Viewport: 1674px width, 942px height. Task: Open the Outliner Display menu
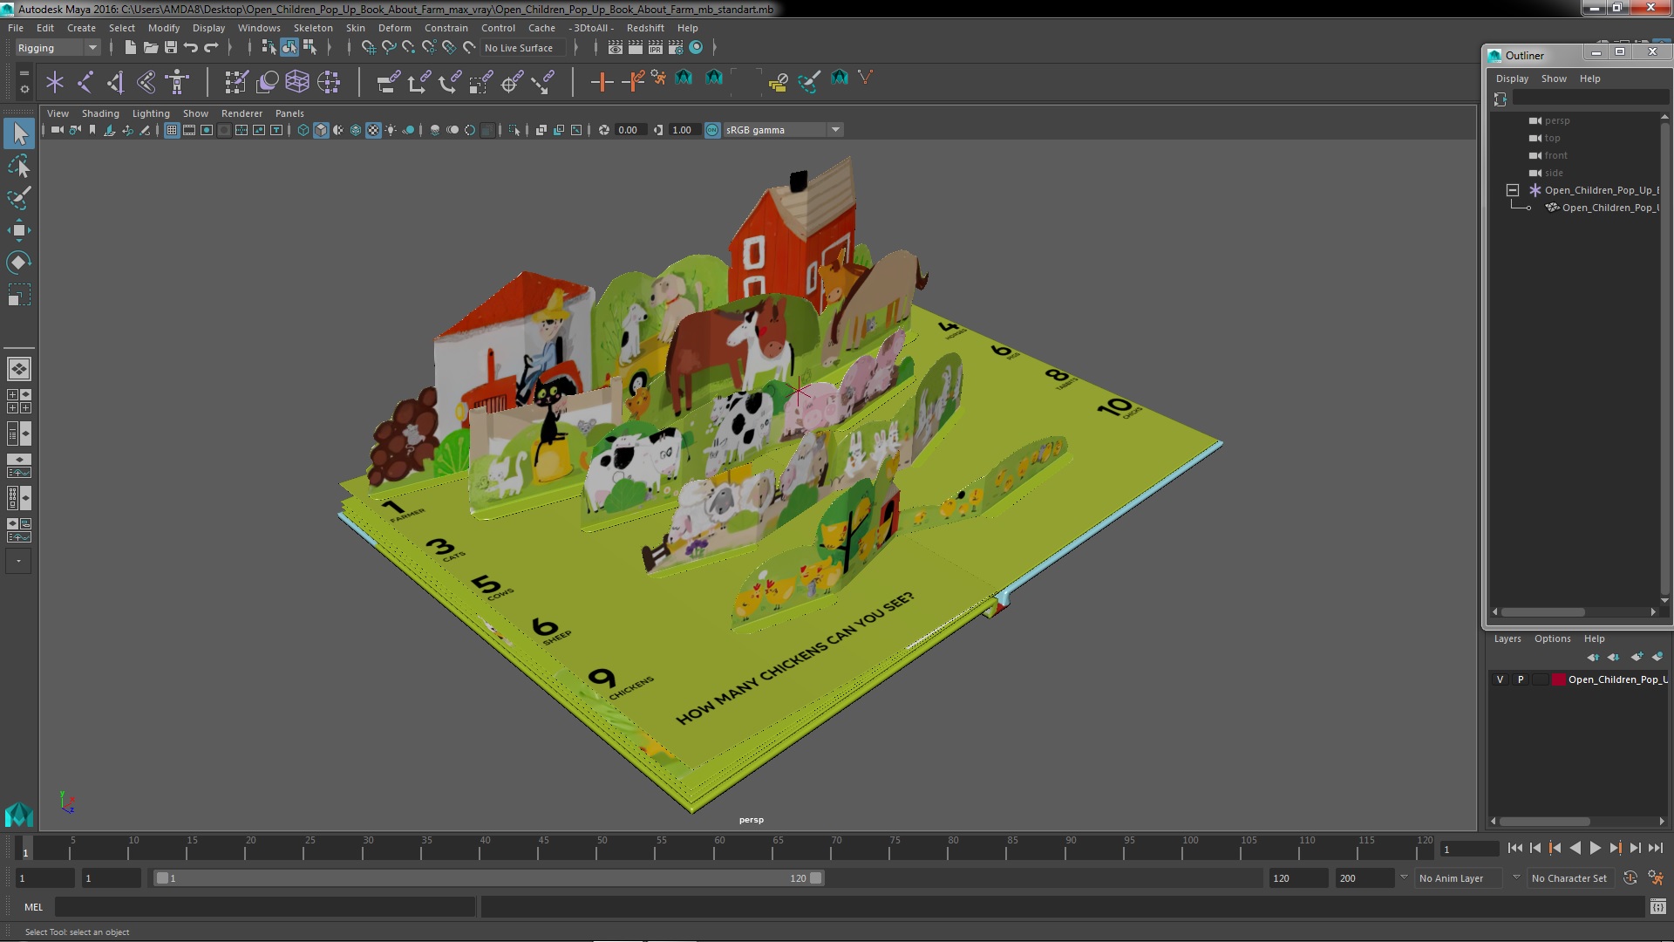point(1512,78)
